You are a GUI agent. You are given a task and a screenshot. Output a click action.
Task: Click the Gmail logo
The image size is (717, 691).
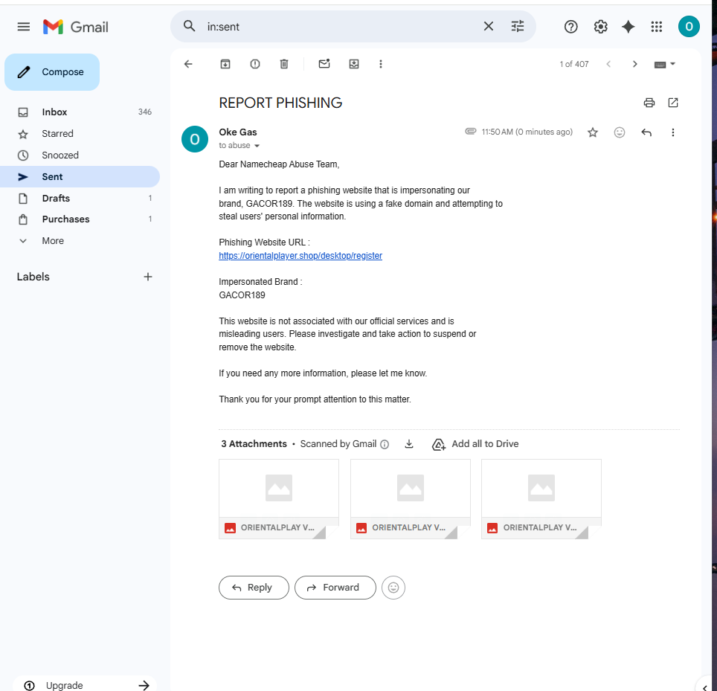pos(76,27)
